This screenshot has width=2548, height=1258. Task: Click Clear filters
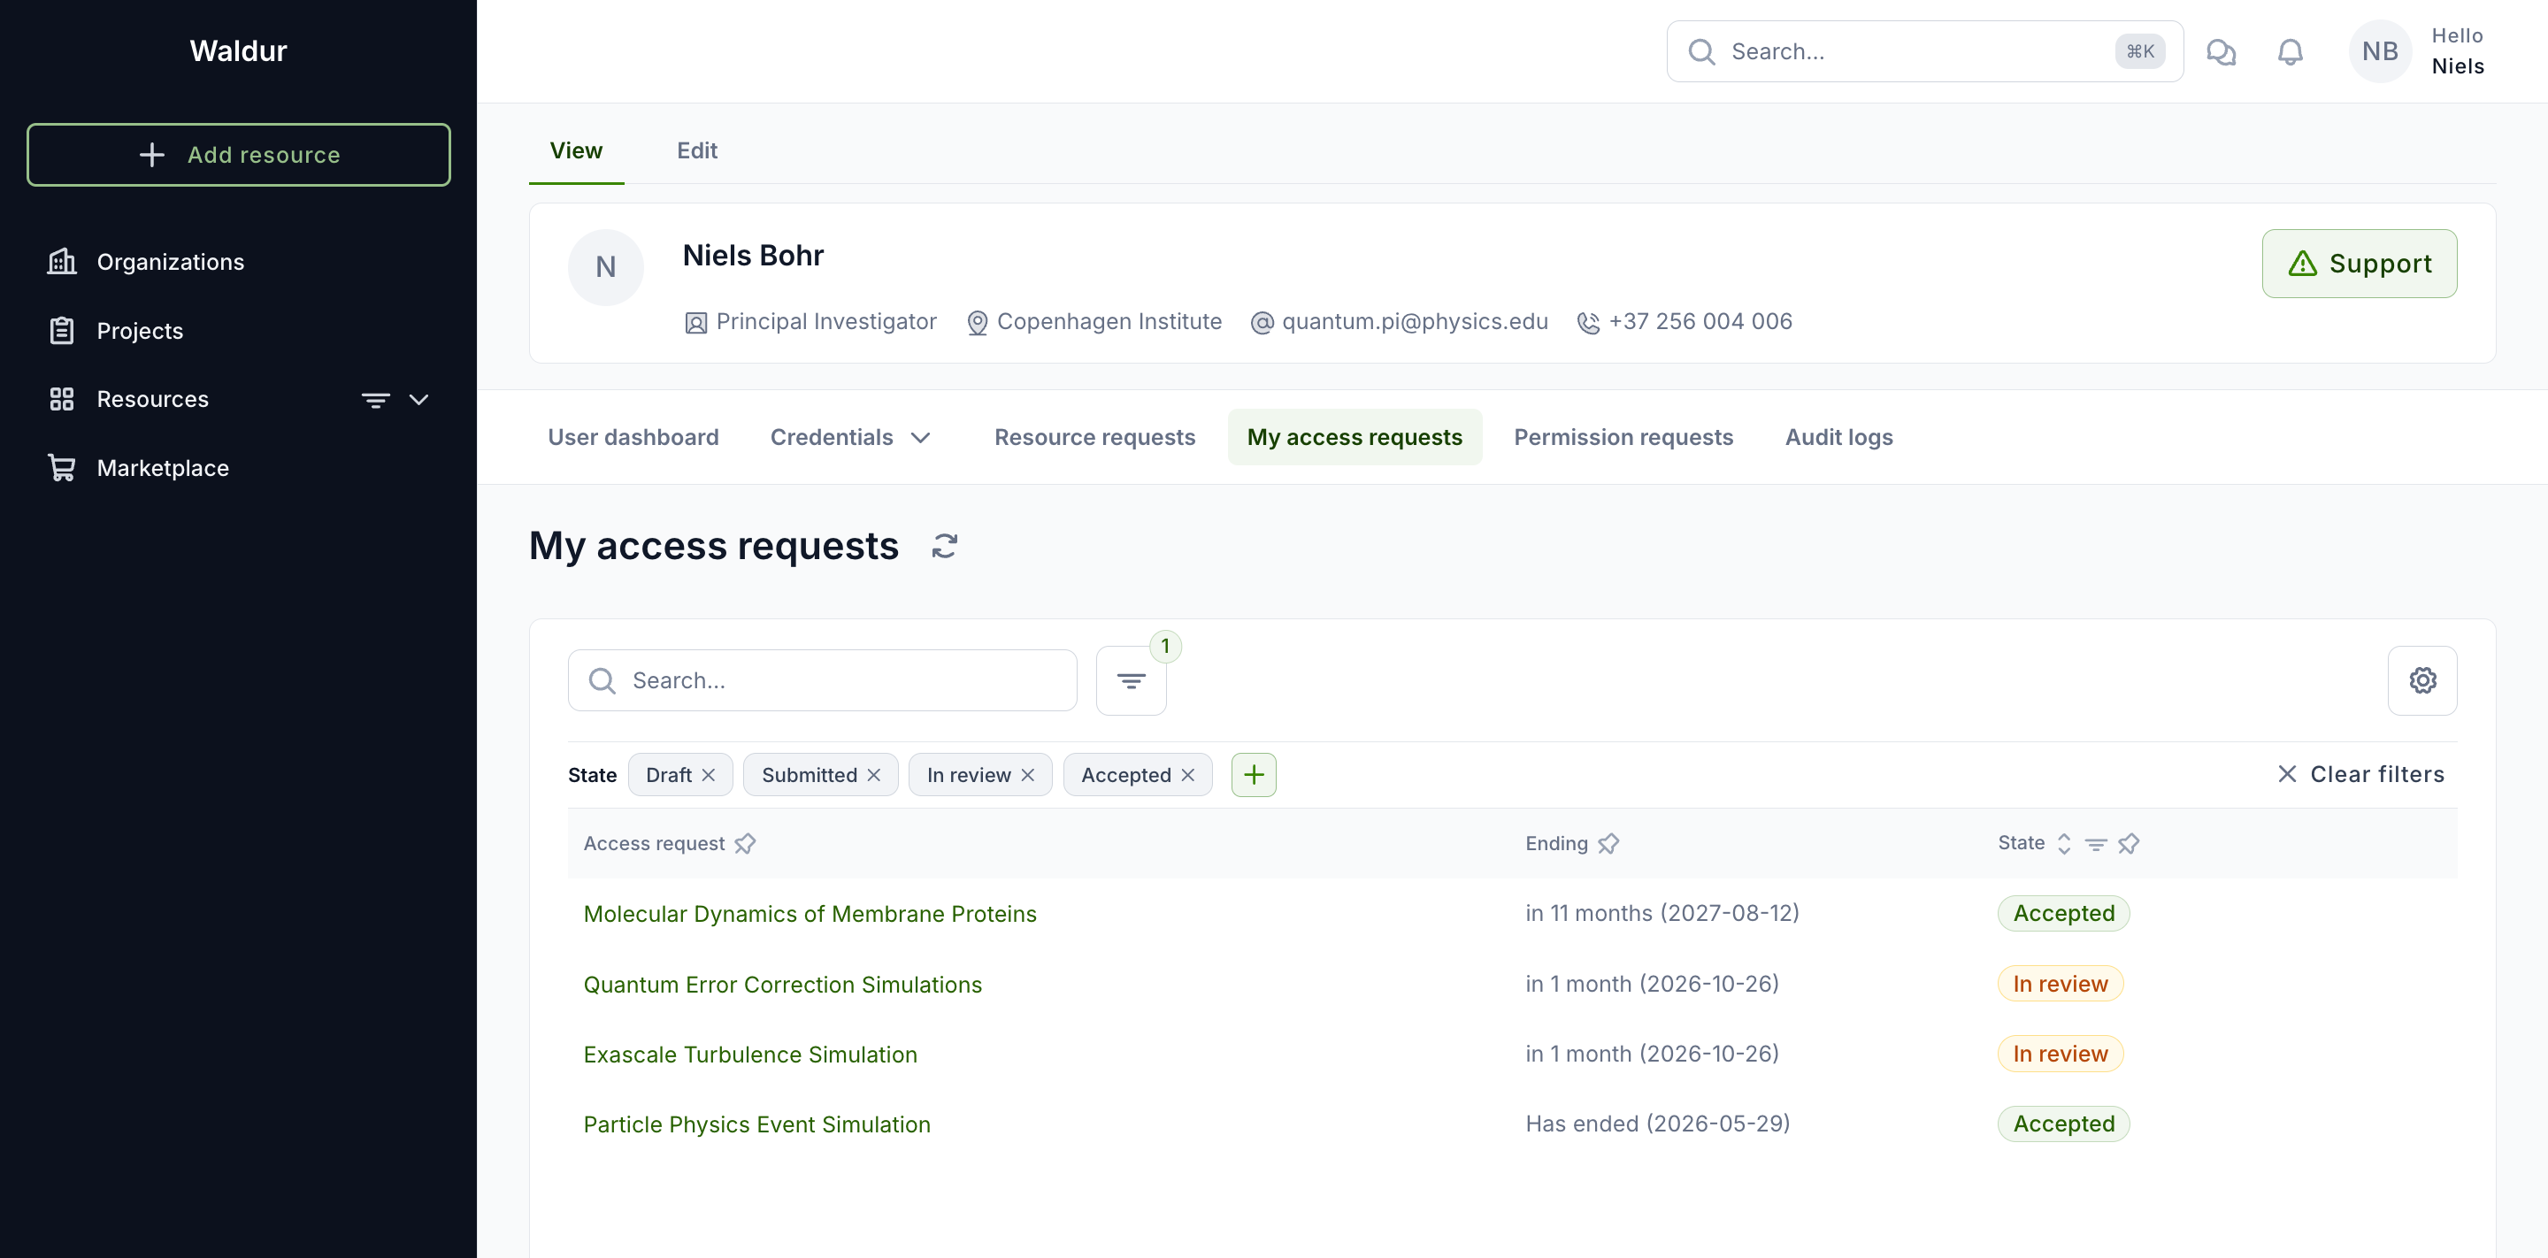(x=2360, y=774)
